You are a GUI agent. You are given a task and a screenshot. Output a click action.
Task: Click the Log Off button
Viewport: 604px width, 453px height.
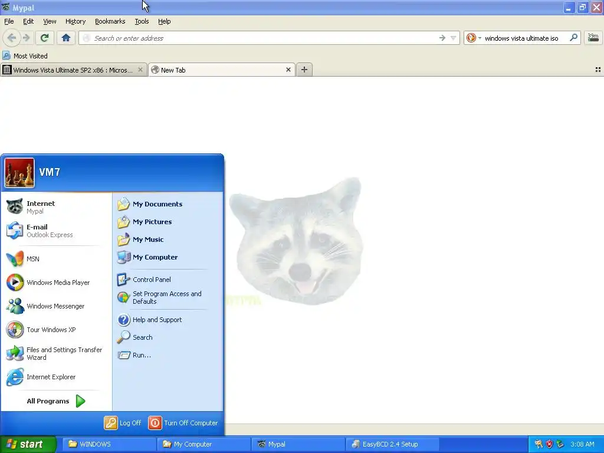click(x=123, y=423)
